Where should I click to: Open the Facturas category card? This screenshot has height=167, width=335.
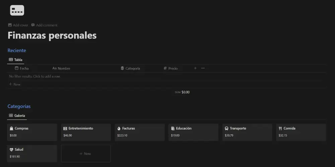point(140,132)
